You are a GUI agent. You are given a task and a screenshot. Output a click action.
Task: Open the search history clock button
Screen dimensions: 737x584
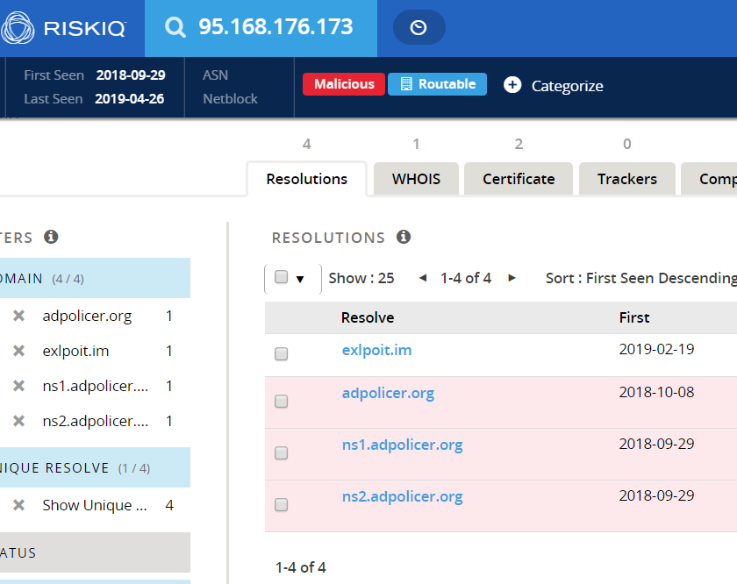419,28
